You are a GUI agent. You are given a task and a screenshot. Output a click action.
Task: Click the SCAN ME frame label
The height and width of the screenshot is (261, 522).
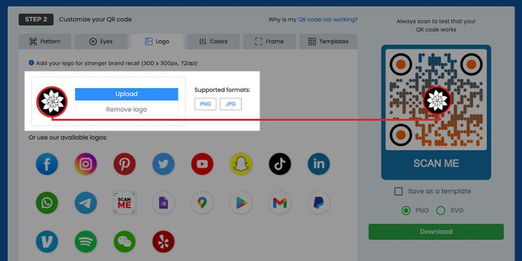tap(436, 164)
